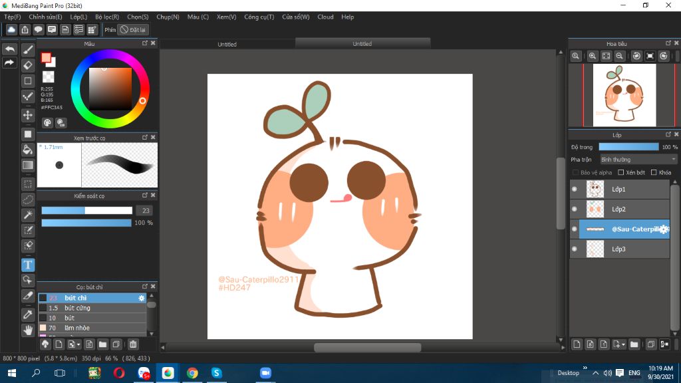This screenshot has height=383, width=681.
Task: Activate the Magic Wand tool
Action: click(28, 215)
